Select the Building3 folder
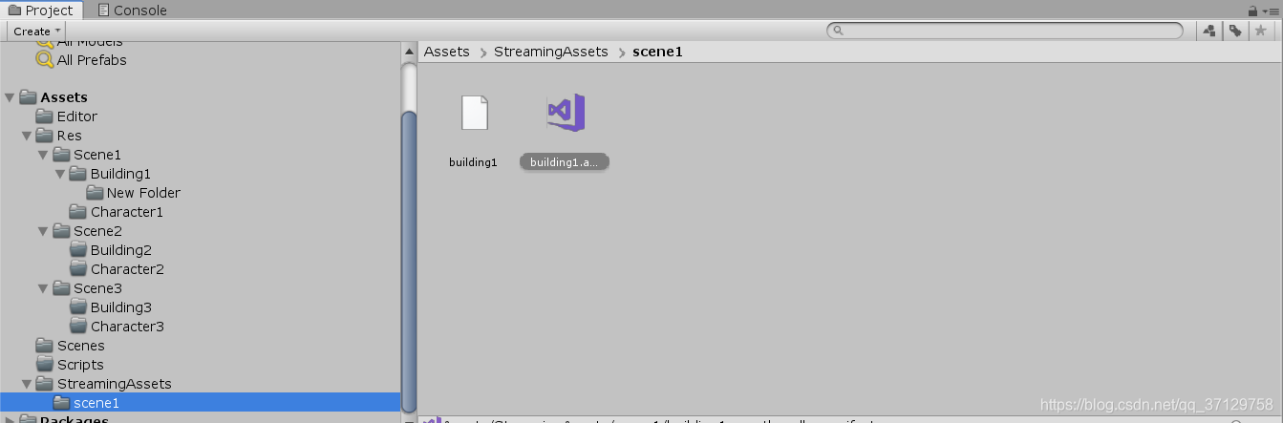 point(120,307)
